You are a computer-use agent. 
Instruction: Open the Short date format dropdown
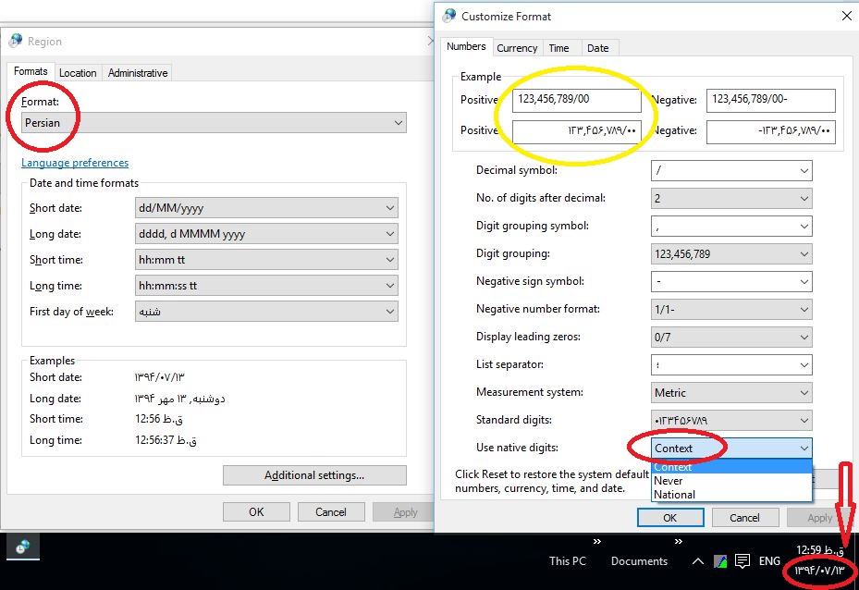click(x=266, y=208)
